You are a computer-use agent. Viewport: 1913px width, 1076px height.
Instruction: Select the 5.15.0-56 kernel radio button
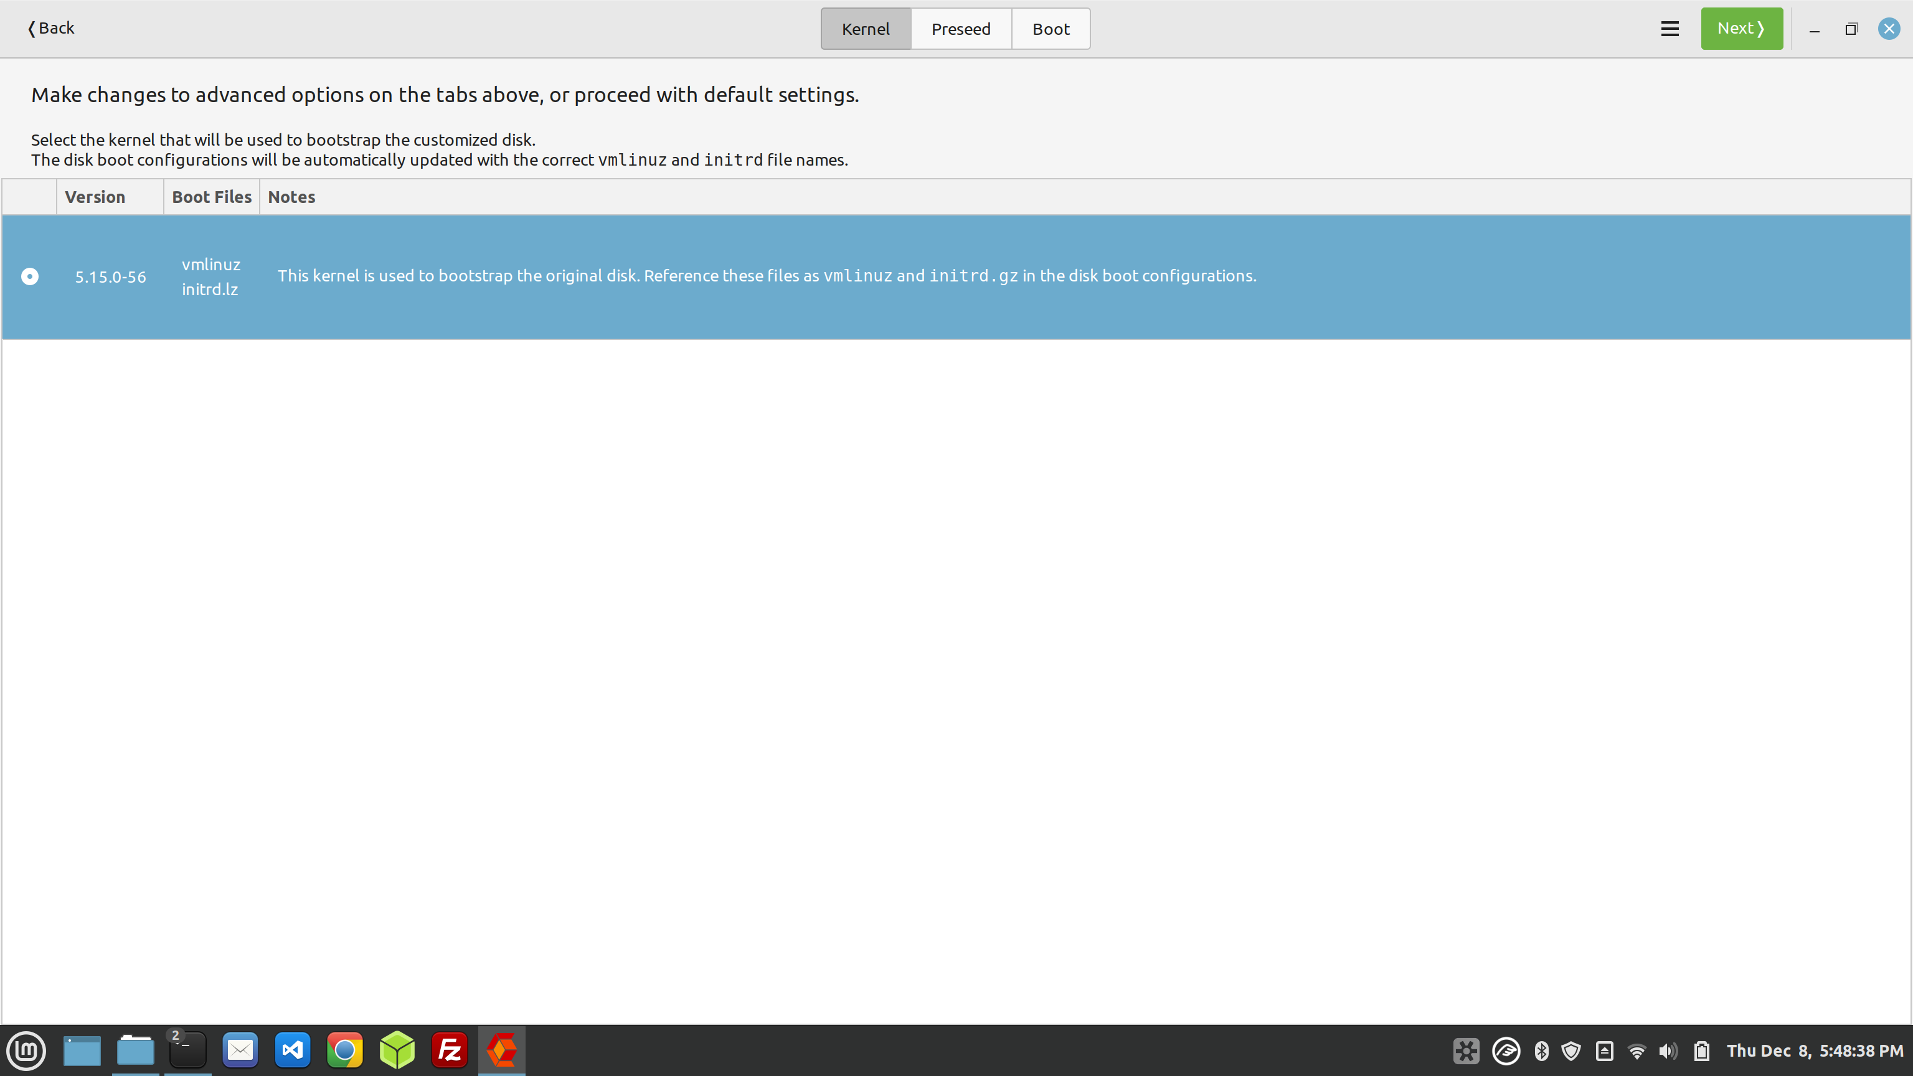pos(29,276)
